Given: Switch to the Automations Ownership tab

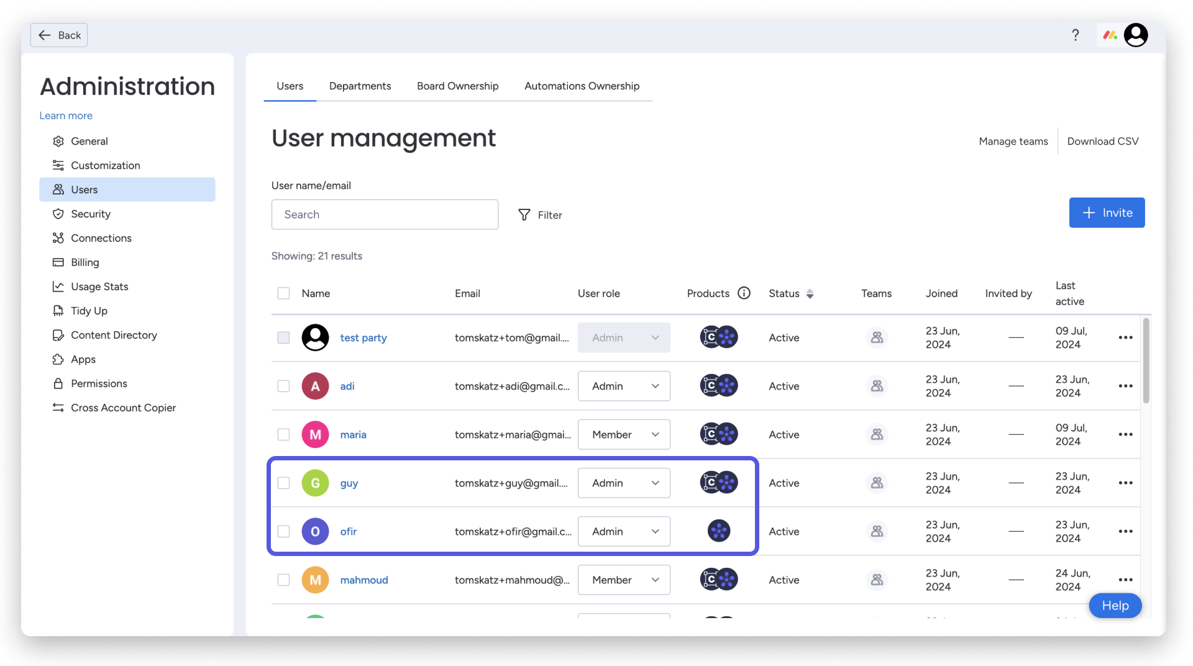Looking at the screenshot, I should [x=582, y=86].
